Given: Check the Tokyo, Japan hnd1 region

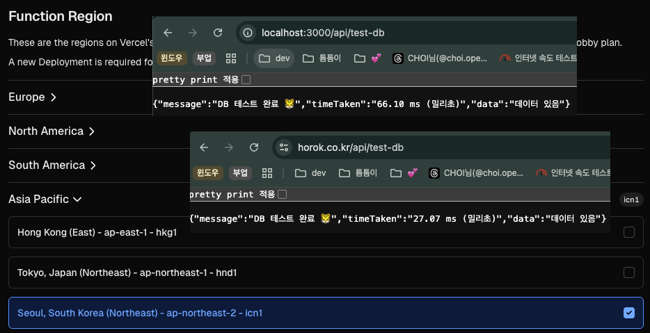Looking at the screenshot, I should (629, 273).
